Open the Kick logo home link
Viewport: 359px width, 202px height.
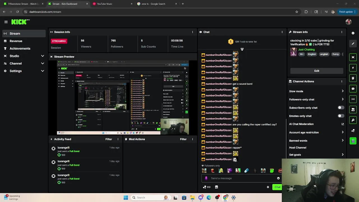click(20, 22)
